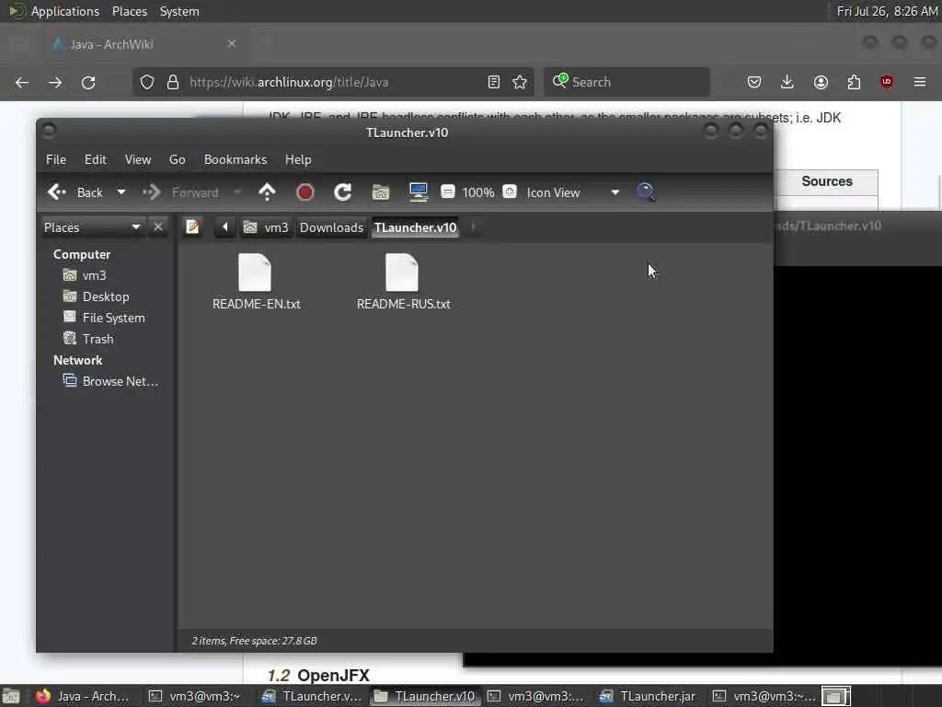Zoom in with the plus icon
Image resolution: width=942 pixels, height=707 pixels.
[x=510, y=191]
